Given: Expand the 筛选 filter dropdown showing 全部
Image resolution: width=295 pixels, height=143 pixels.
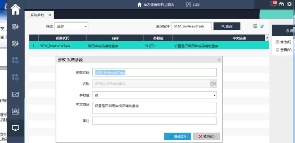Looking at the screenshot, I should (x=71, y=26).
